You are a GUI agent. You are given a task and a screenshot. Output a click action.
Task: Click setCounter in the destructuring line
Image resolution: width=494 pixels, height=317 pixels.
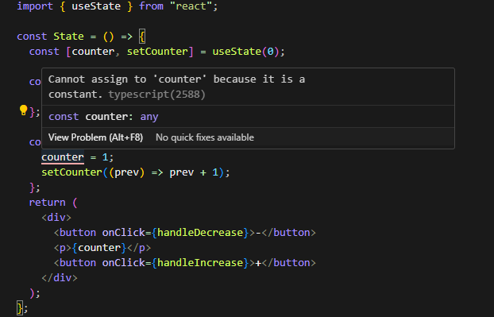(157, 52)
